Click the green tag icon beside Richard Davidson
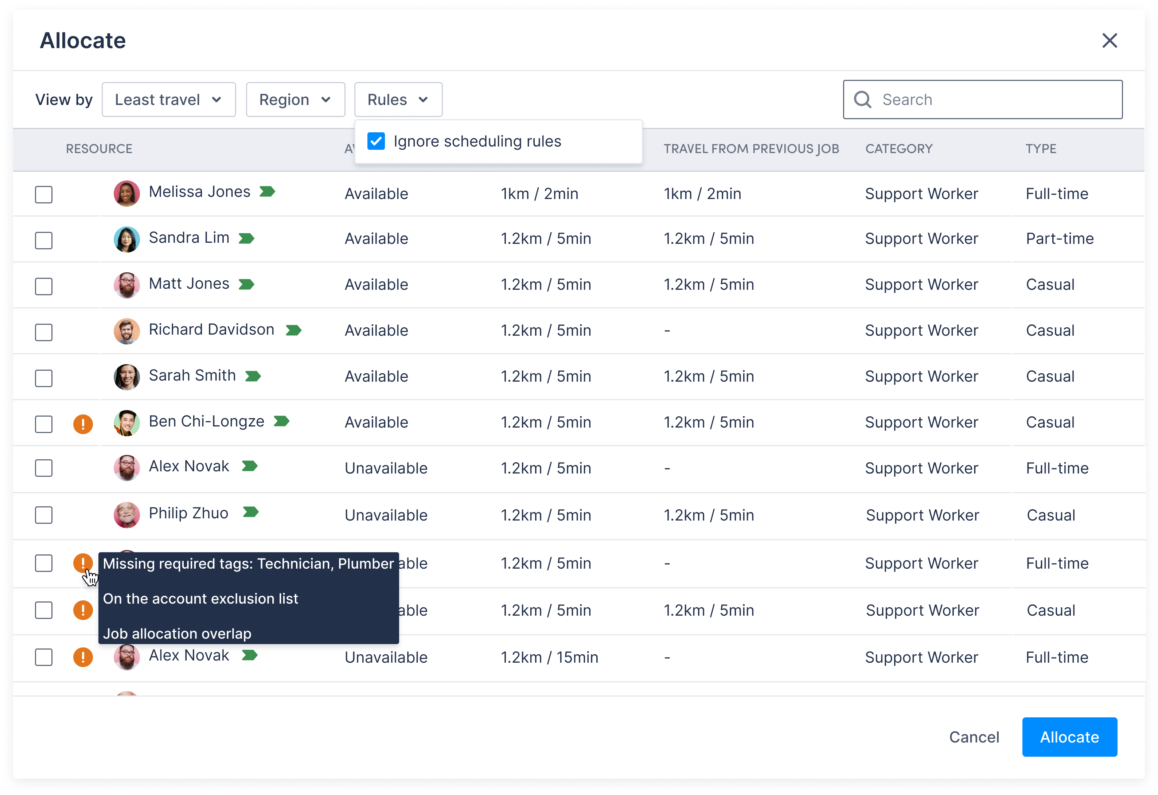The height and width of the screenshot is (795, 1158). tap(293, 330)
